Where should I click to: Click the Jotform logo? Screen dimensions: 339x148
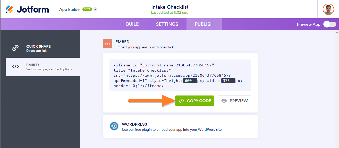(x=27, y=9)
